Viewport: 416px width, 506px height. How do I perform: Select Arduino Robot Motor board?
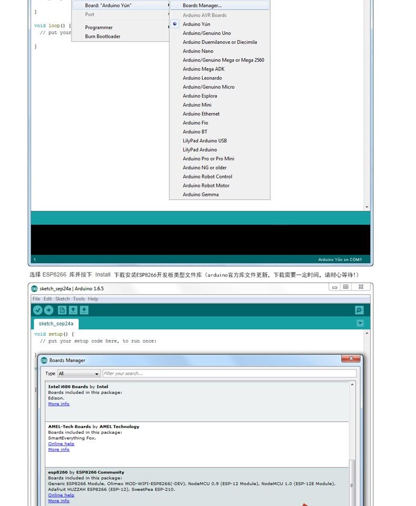pos(220,186)
